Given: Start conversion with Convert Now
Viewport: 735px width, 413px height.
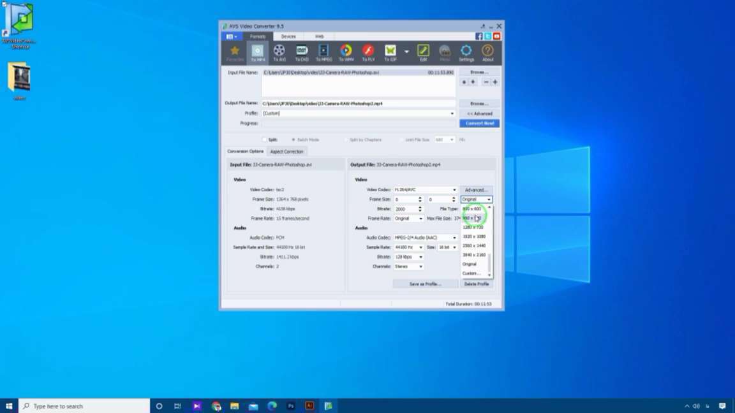Looking at the screenshot, I should click(x=479, y=123).
